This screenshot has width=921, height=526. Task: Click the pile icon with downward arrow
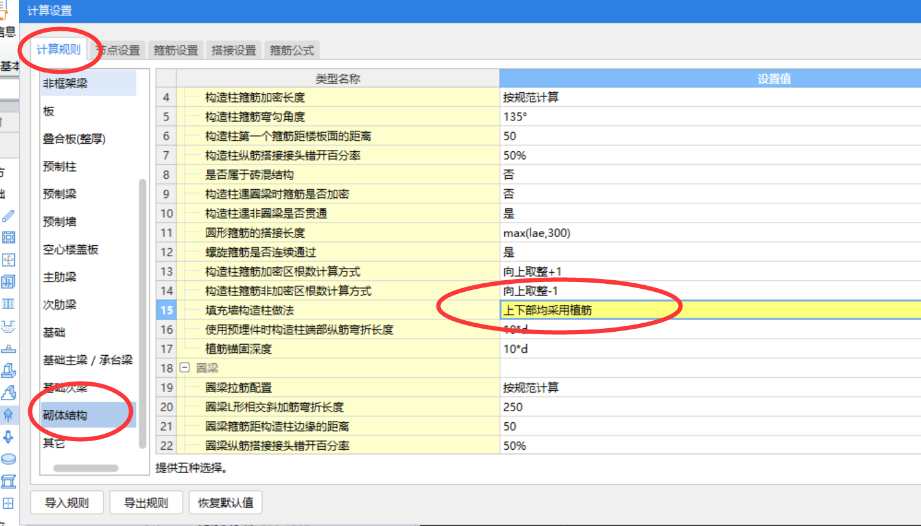click(x=8, y=437)
